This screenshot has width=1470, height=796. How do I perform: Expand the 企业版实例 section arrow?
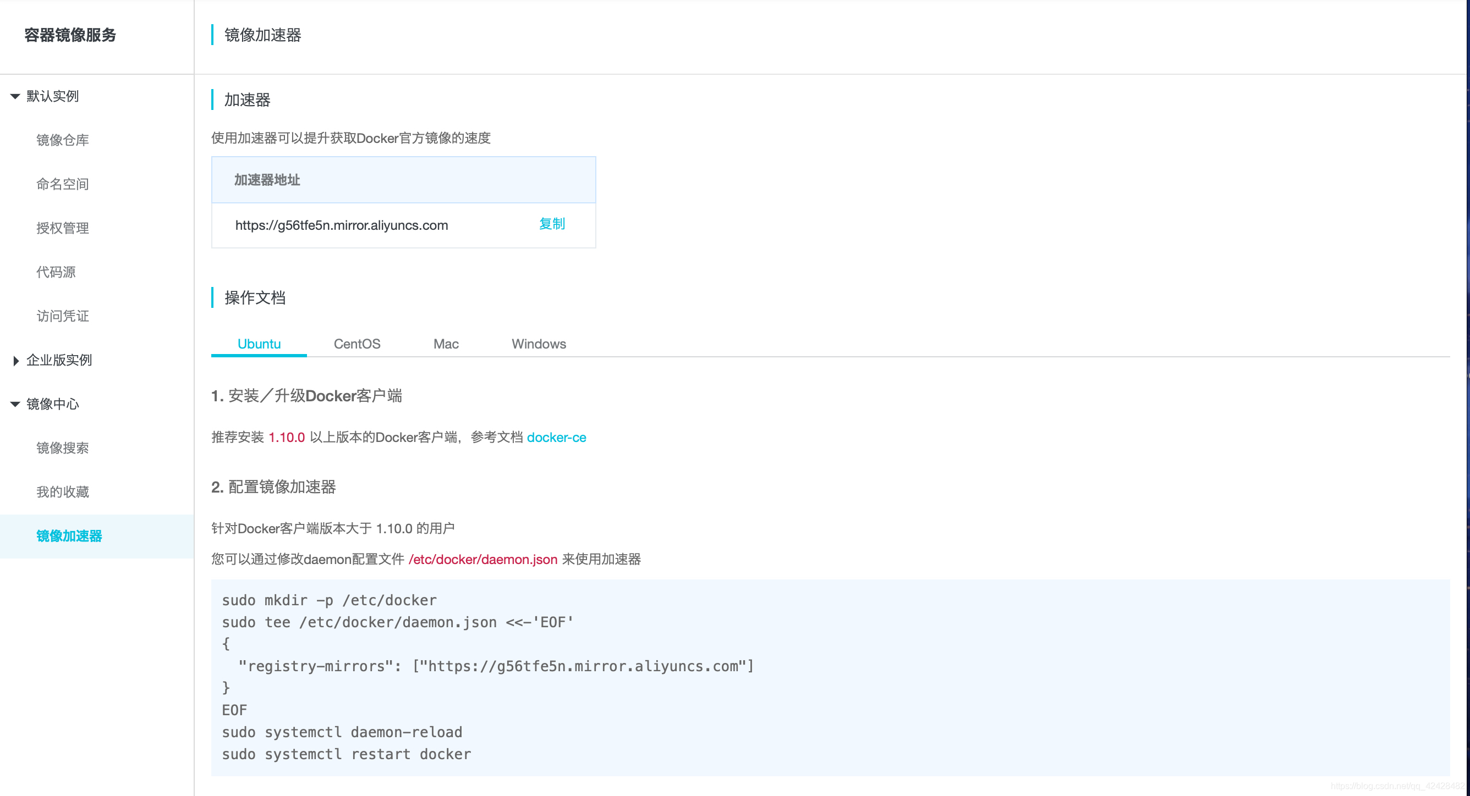[x=15, y=361]
